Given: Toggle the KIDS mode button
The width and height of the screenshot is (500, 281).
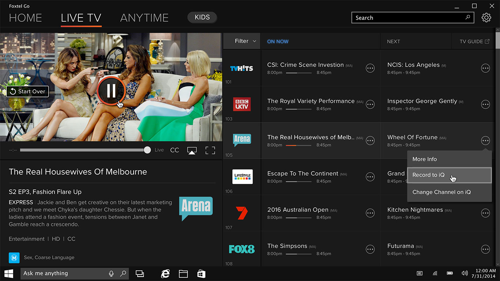Looking at the screenshot, I should pyautogui.click(x=202, y=17).
